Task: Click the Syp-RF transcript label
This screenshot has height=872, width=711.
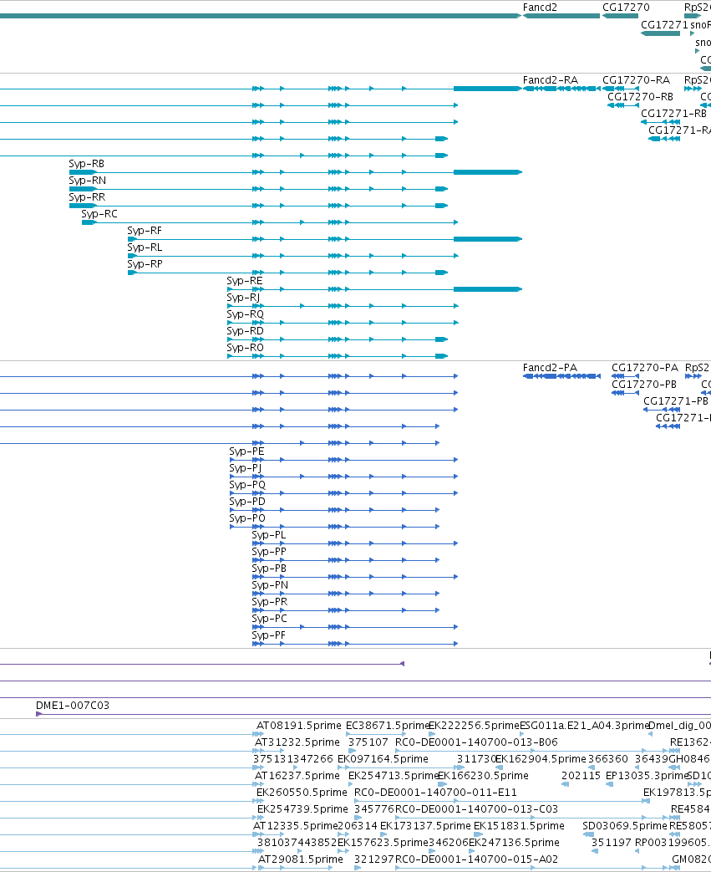Action: [x=145, y=230]
